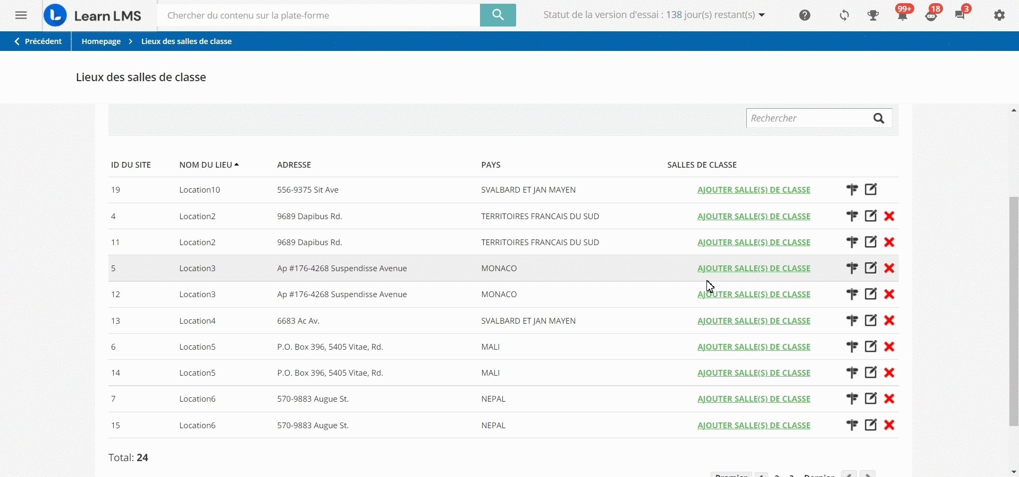Click signpost icon for site ID 13
Image resolution: width=1019 pixels, height=477 pixels.
pos(852,320)
